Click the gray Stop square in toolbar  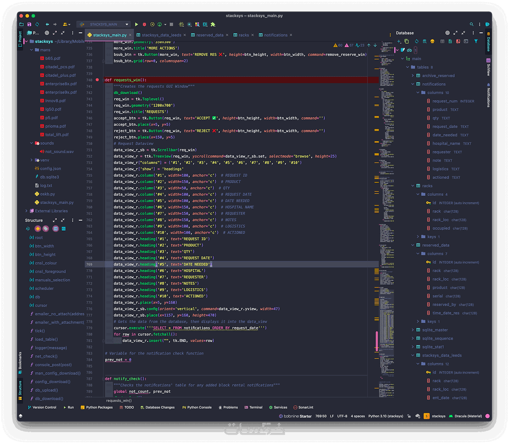click(x=171, y=25)
